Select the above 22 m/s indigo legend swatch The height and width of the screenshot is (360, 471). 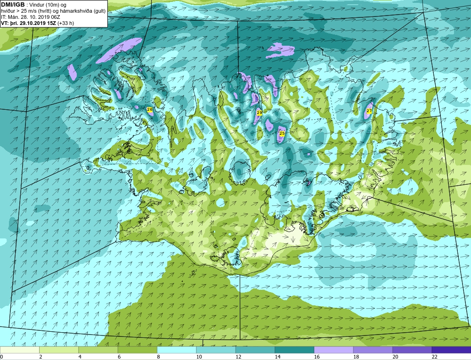pyautogui.click(x=452, y=350)
